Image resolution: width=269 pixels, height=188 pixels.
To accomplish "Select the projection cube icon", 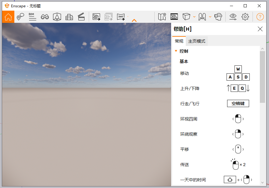I will (186, 17).
